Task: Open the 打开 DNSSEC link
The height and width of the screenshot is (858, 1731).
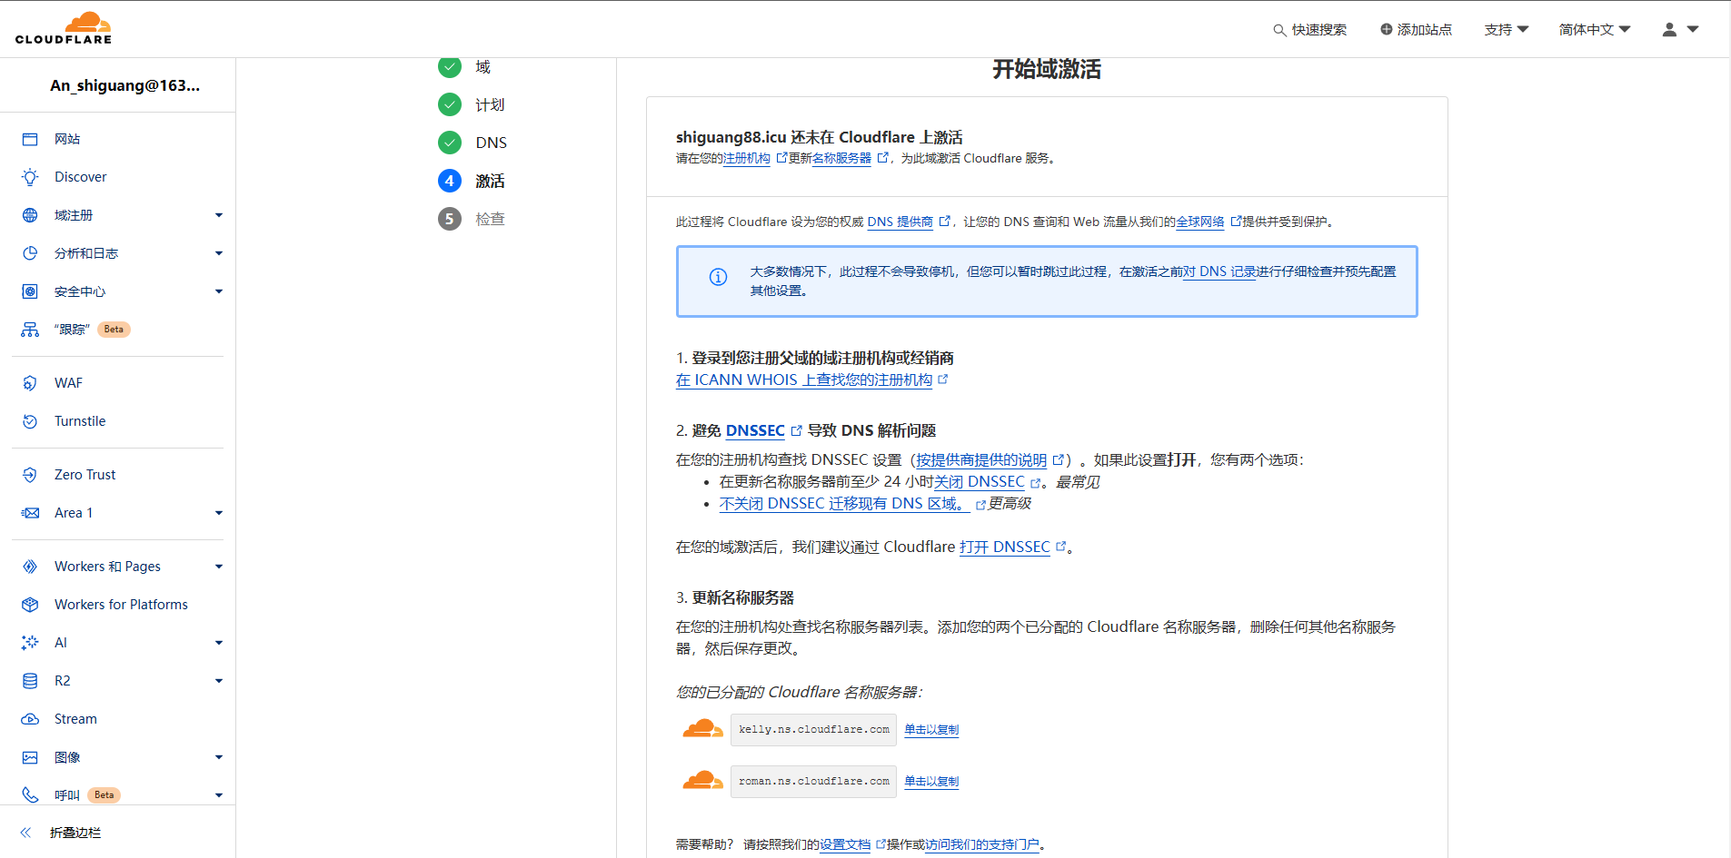Action: [1005, 547]
